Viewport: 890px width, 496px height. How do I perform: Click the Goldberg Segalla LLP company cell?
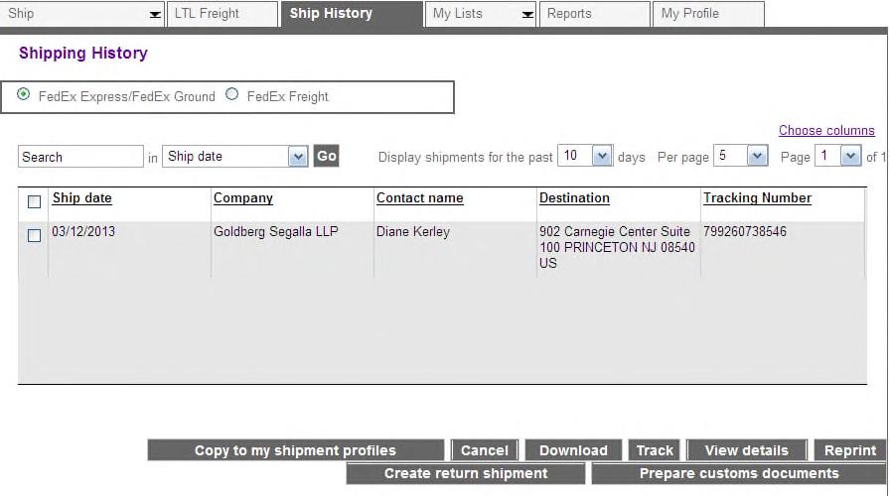pyautogui.click(x=276, y=231)
